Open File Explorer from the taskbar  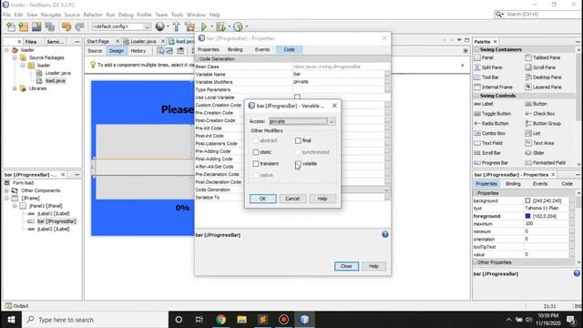coord(241,320)
